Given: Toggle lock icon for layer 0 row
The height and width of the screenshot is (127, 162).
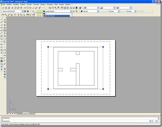Looking at the screenshot, I should click(43, 14).
